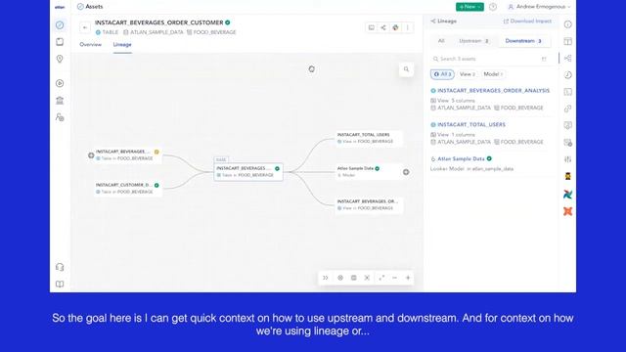This screenshot has width=626, height=352.
Task: Switch to the Overview tab
Action: tap(91, 44)
